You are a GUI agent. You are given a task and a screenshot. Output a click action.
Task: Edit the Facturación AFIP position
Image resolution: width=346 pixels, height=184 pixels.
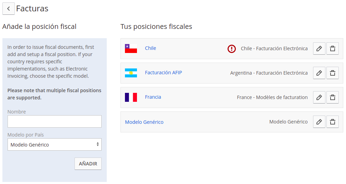319,73
